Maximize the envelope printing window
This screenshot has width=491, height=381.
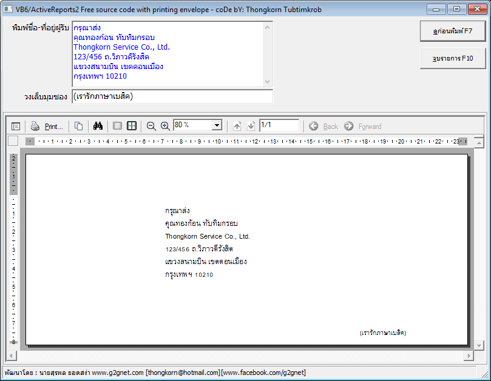click(x=456, y=9)
